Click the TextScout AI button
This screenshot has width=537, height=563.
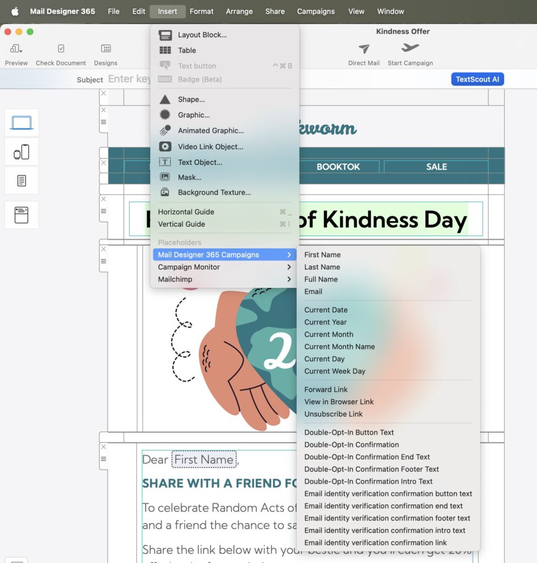[x=478, y=79]
